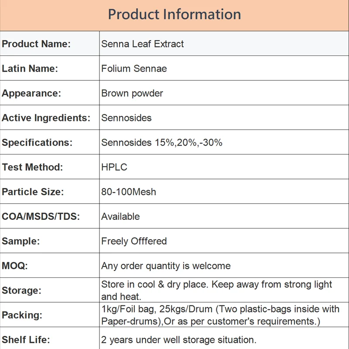Select the Active Ingredients label

46,118
